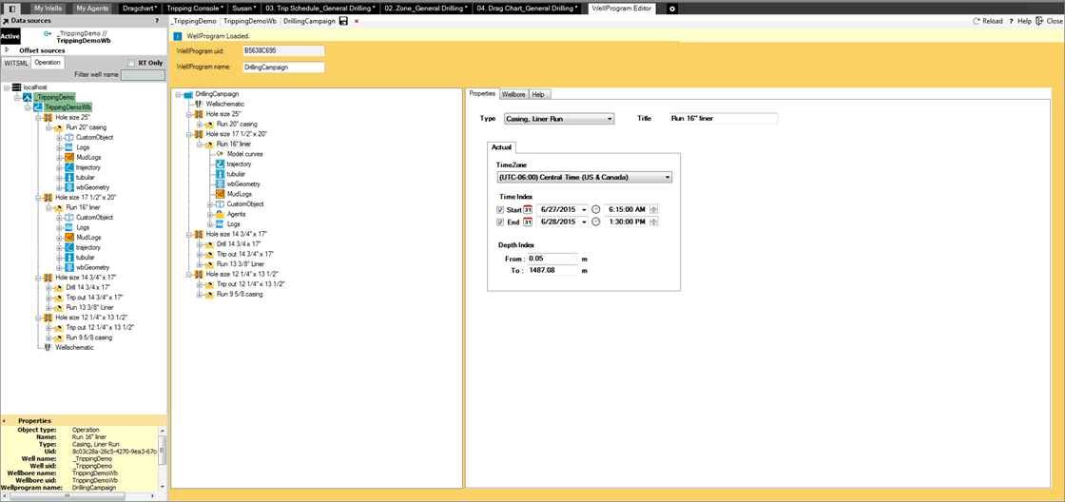The width and height of the screenshot is (1065, 502).
Task: Toggle the sidebar panel icon at top-left
Action: coord(12,9)
